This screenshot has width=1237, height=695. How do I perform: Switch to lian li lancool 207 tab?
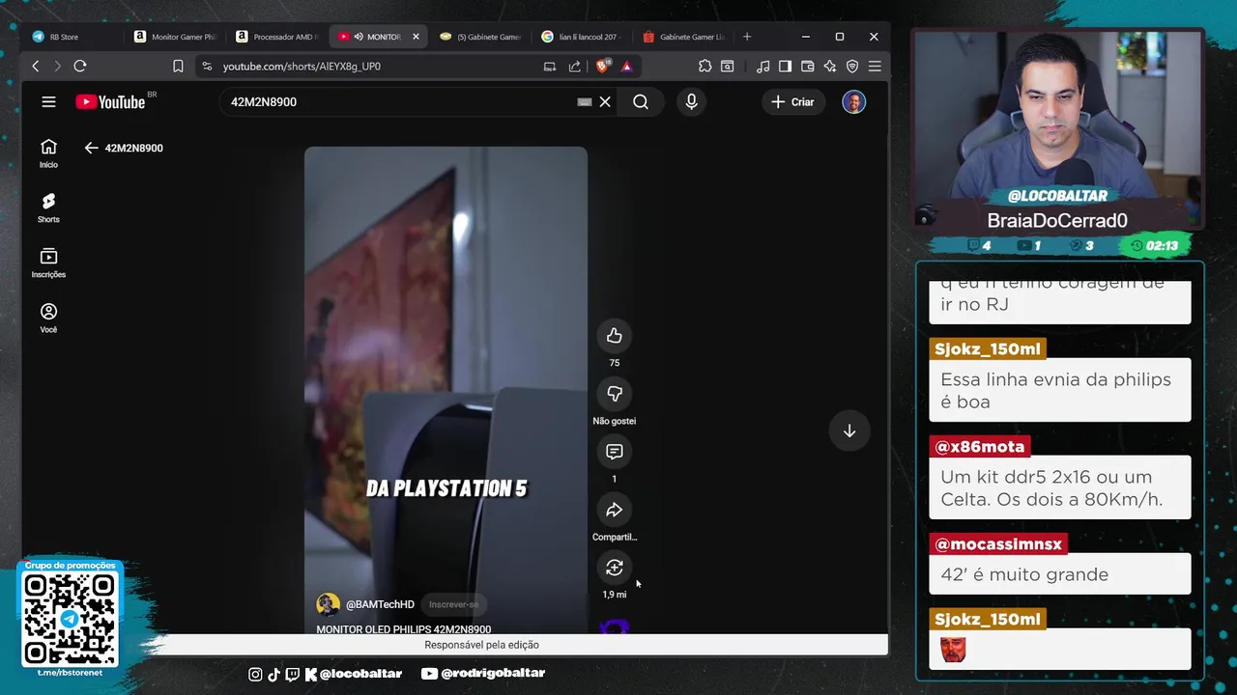584,37
